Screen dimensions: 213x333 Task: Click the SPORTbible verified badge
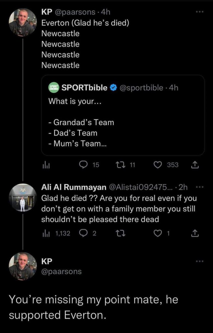113,88
